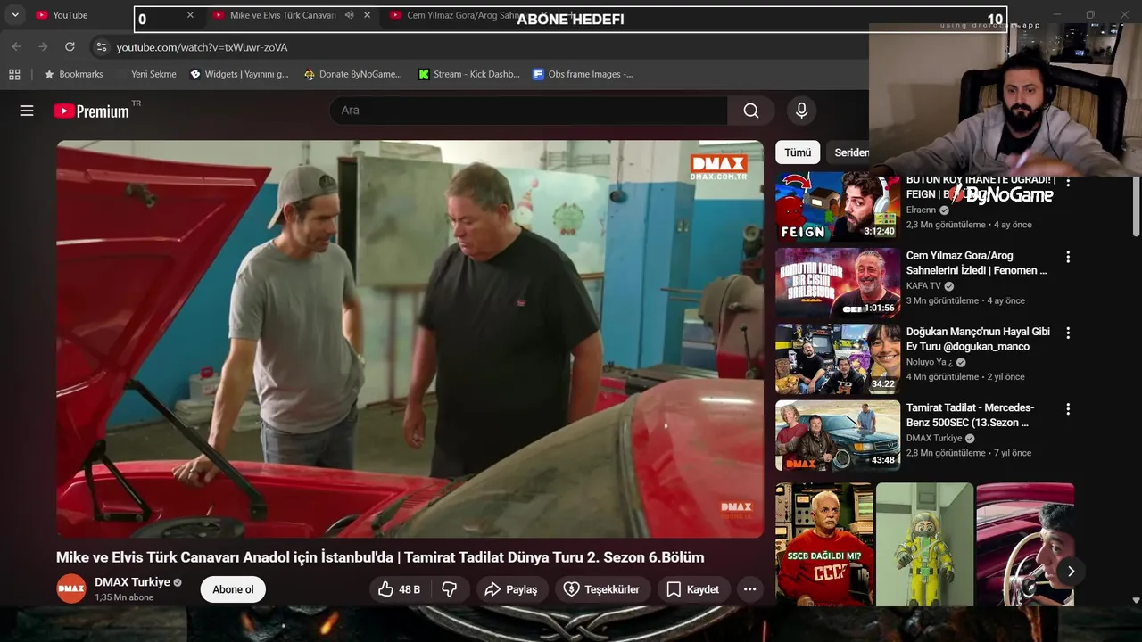Send thanks with Teşekkürler button

(x=602, y=589)
